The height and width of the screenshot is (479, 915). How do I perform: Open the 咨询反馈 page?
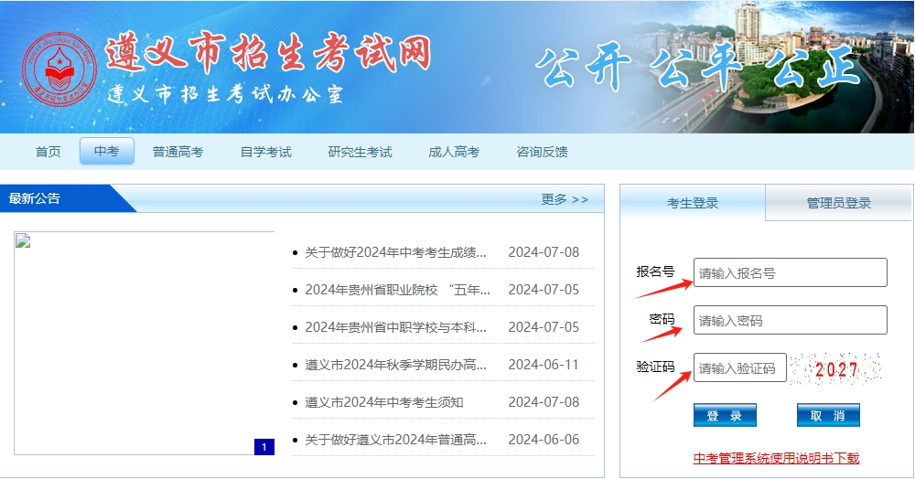click(x=542, y=152)
